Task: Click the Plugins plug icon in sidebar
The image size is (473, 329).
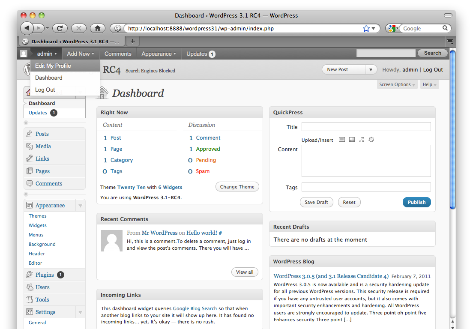Action: pyautogui.click(x=29, y=275)
